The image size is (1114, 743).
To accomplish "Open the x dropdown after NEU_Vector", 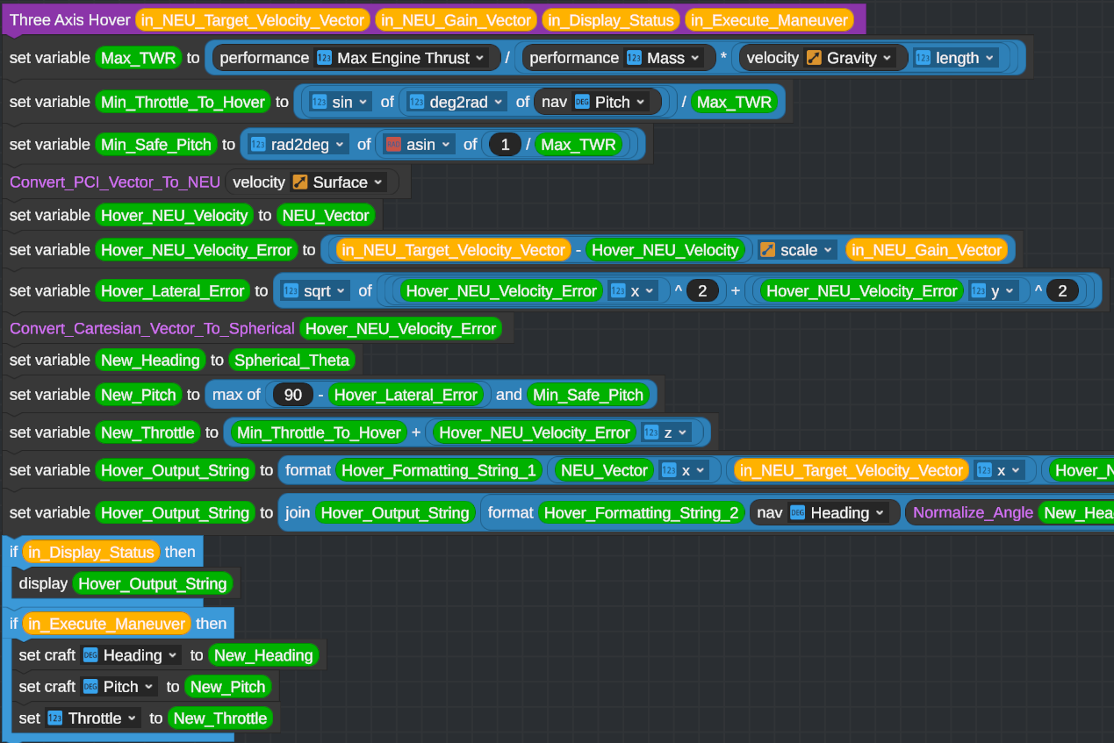I will (684, 470).
